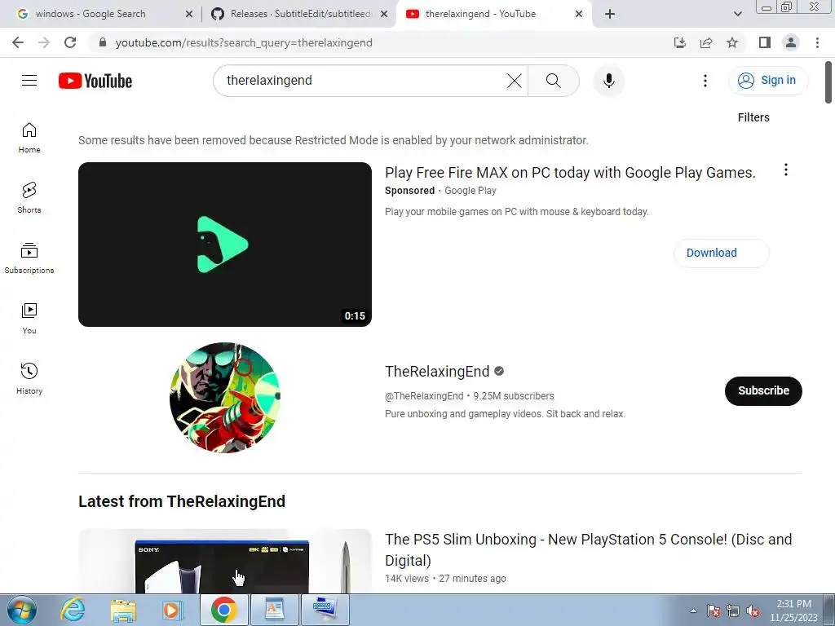835x626 pixels.
Task: Click the browser address bar URL
Action: 244,42
